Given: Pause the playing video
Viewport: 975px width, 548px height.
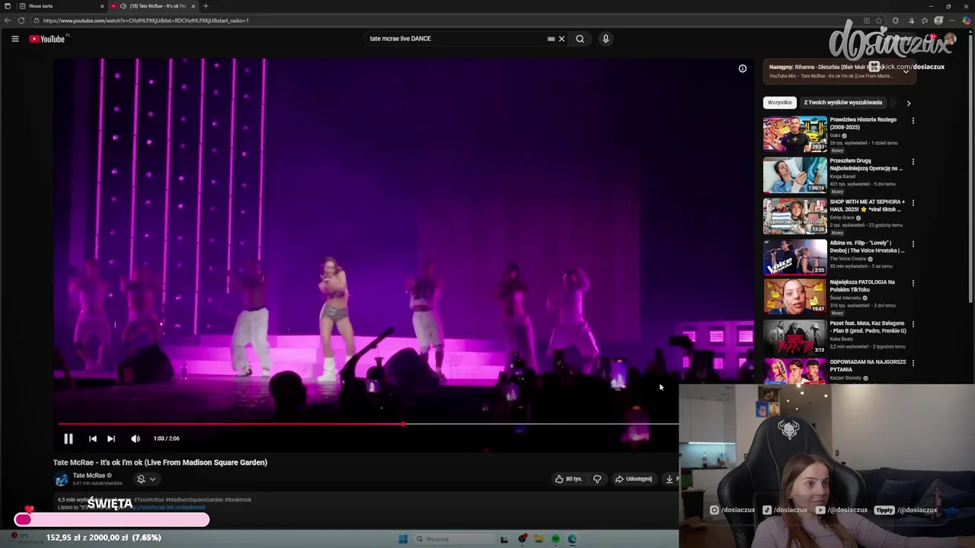Looking at the screenshot, I should tap(68, 438).
